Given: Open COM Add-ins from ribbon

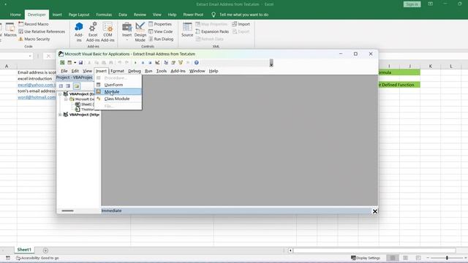Looking at the screenshot, I should 107,32.
